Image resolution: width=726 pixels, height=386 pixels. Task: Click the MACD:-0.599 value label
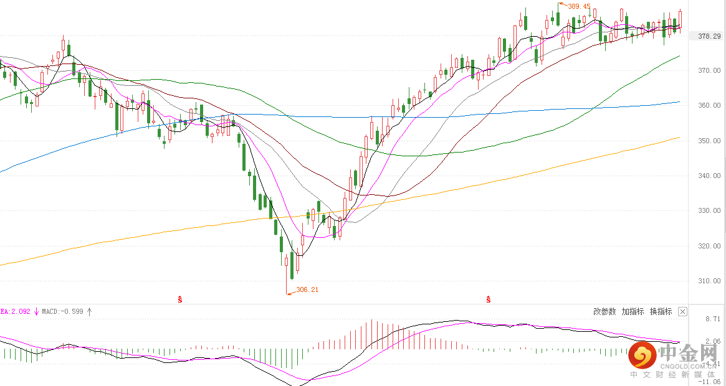pos(62,311)
